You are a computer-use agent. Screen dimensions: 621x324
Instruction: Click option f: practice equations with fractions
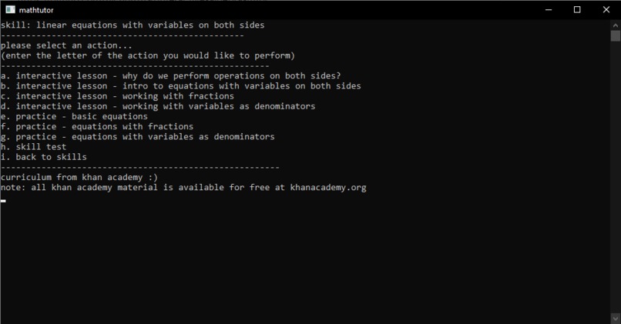pyautogui.click(x=97, y=126)
